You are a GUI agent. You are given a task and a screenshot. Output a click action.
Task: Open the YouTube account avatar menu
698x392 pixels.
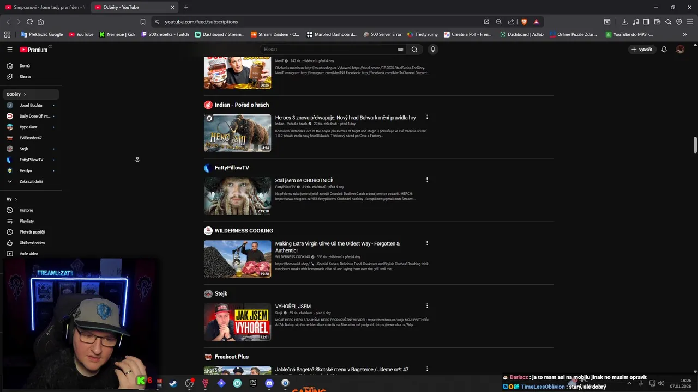(680, 50)
